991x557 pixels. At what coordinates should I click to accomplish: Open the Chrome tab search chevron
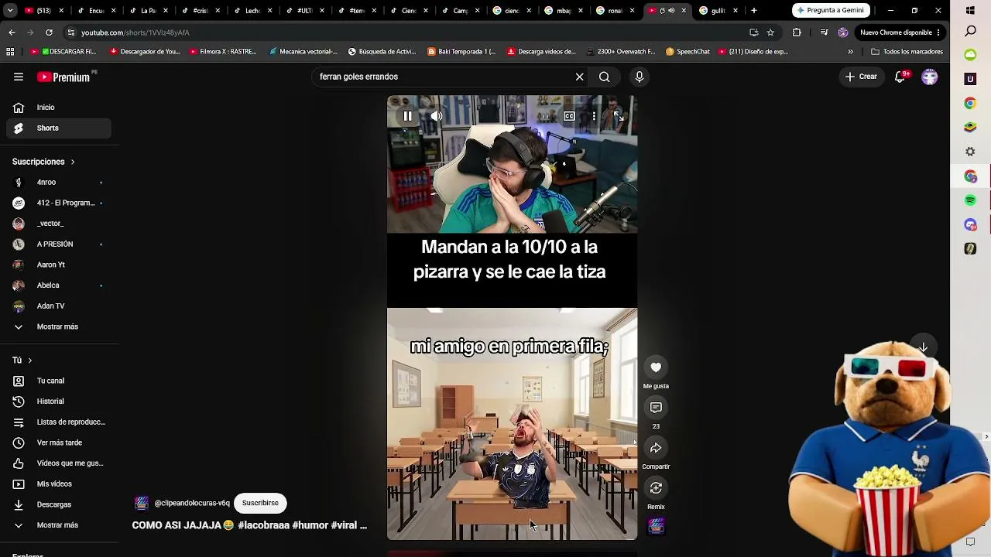pos(11,11)
